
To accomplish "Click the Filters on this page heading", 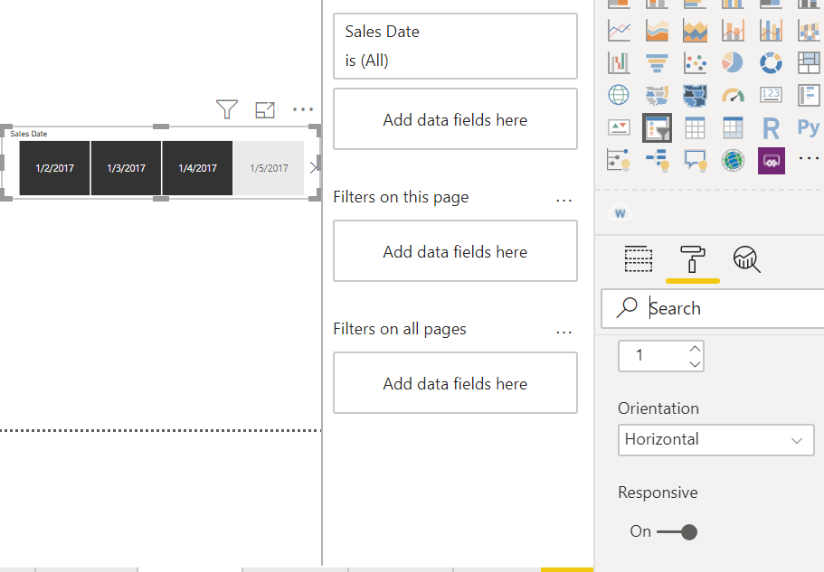I will tap(401, 197).
